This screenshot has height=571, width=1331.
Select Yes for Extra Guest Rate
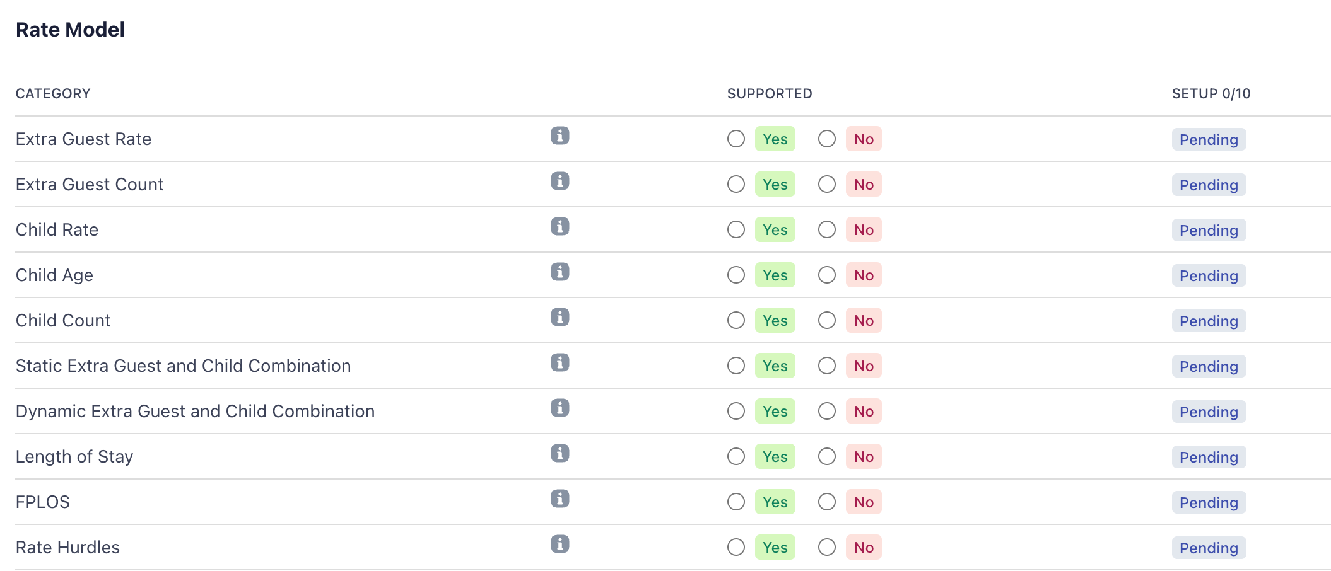coord(736,139)
